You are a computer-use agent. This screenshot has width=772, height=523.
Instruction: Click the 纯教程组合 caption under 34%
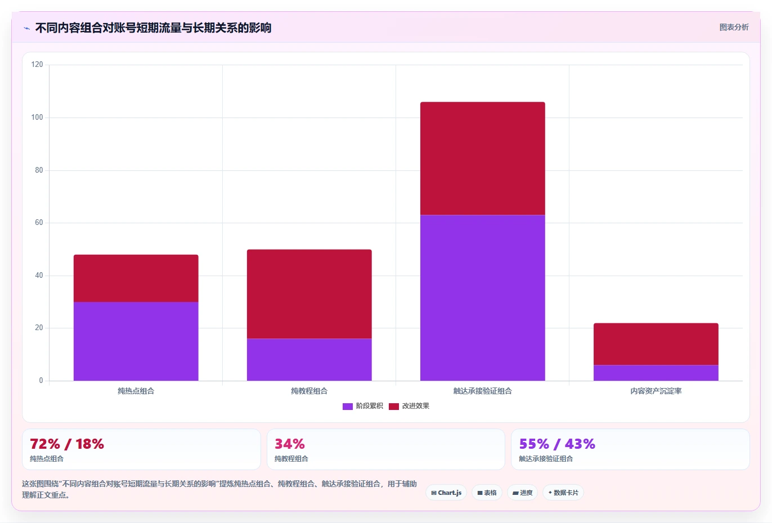(291, 459)
